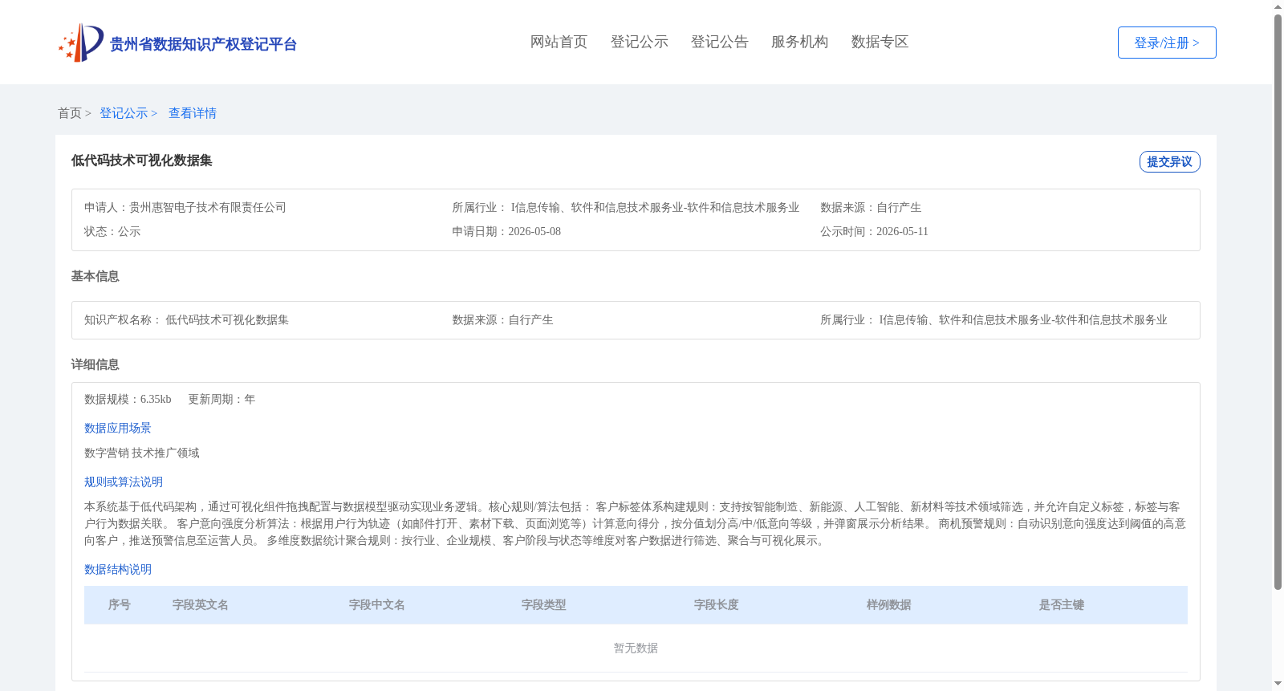1284x691 pixels.
Task: Click the scrollbar up arrow
Action: click(x=1278, y=6)
